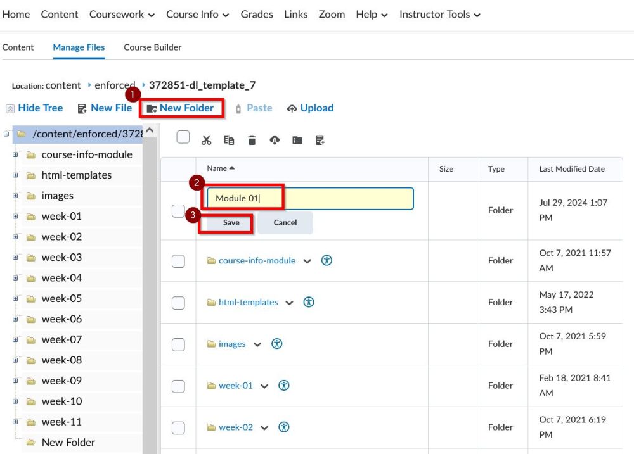Select the Delete trash can icon
Viewport: 634px width, 454px height.
[251, 139]
